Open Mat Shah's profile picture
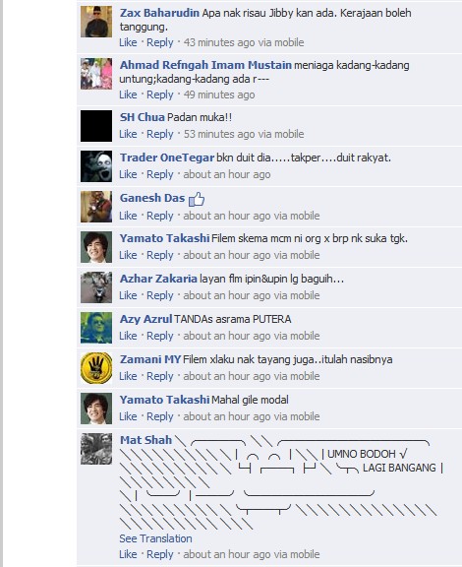This screenshot has width=462, height=567. pyautogui.click(x=96, y=449)
